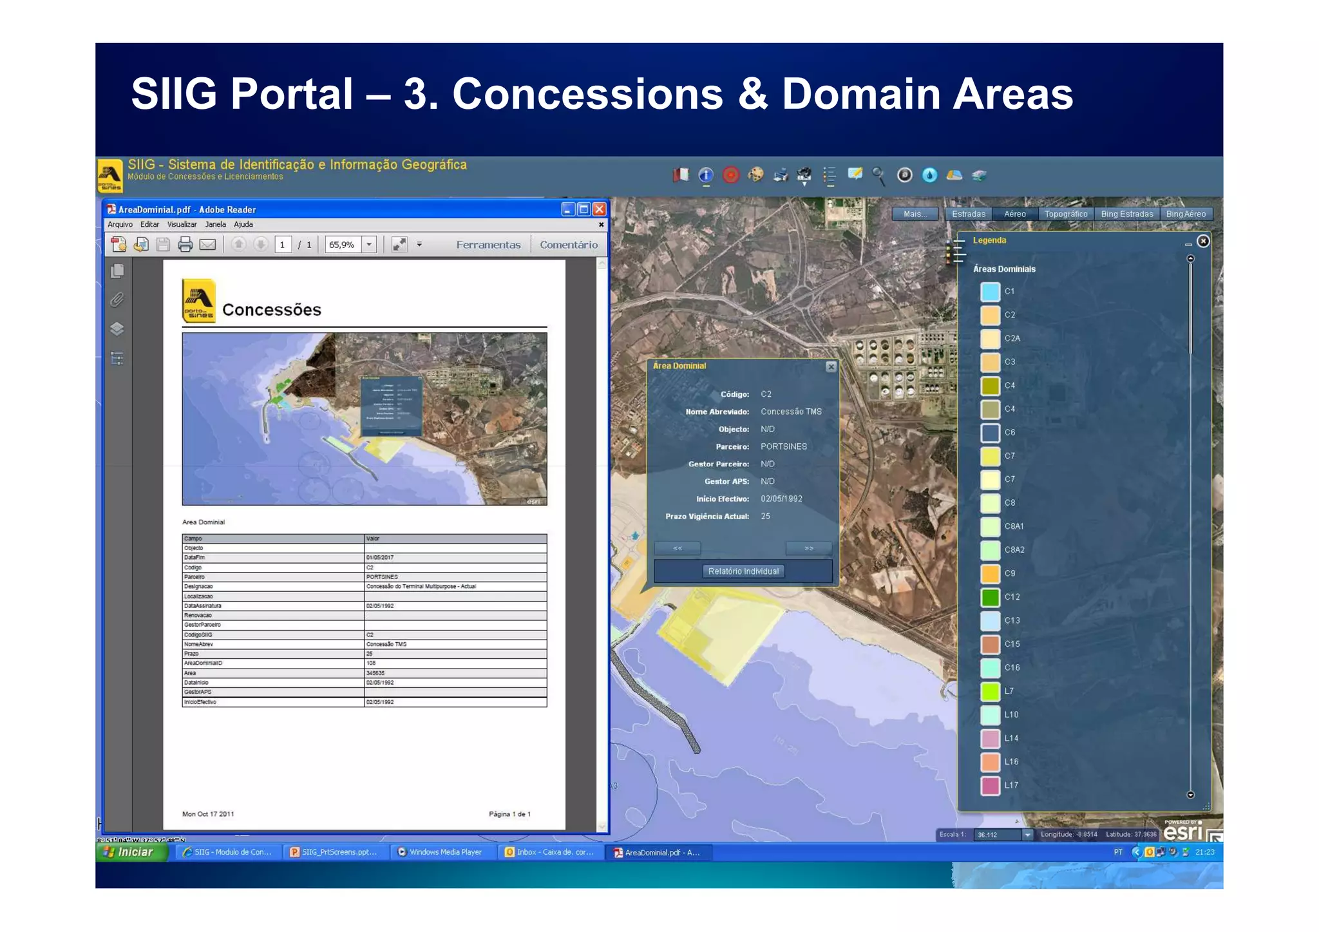Image resolution: width=1319 pixels, height=932 pixels.
Task: Open the stacked layers icon in SIIG toolbar
Action: coord(979,175)
